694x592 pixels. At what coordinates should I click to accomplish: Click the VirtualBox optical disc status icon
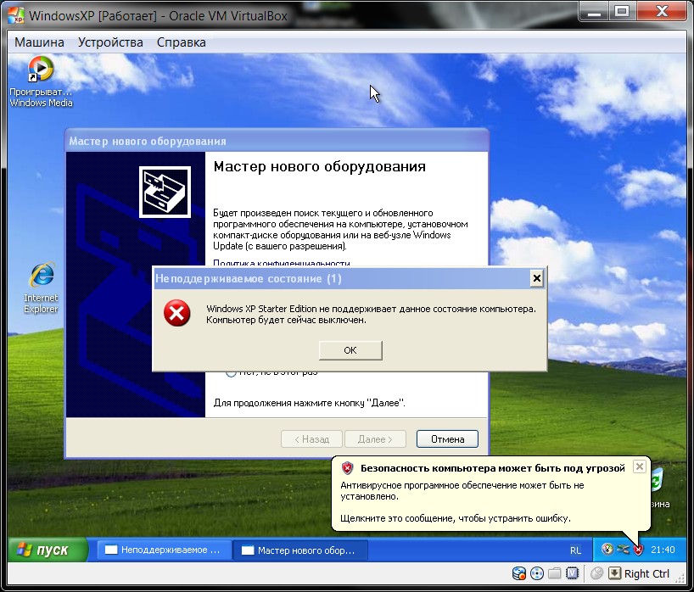pos(537,574)
